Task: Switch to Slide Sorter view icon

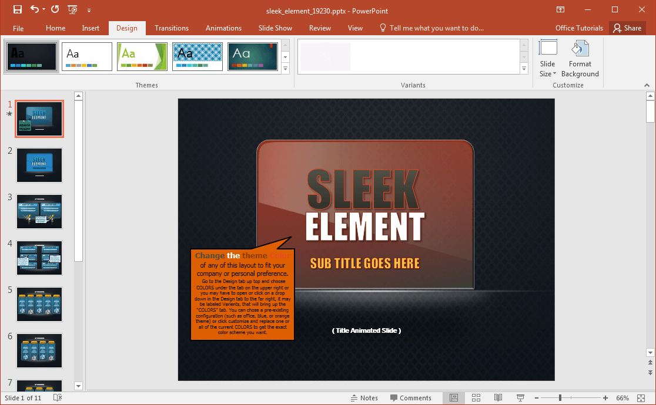Action: coord(476,398)
